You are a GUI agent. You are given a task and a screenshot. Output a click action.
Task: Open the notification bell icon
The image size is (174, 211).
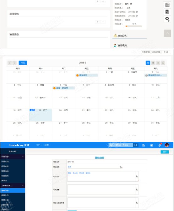(x=160, y=145)
